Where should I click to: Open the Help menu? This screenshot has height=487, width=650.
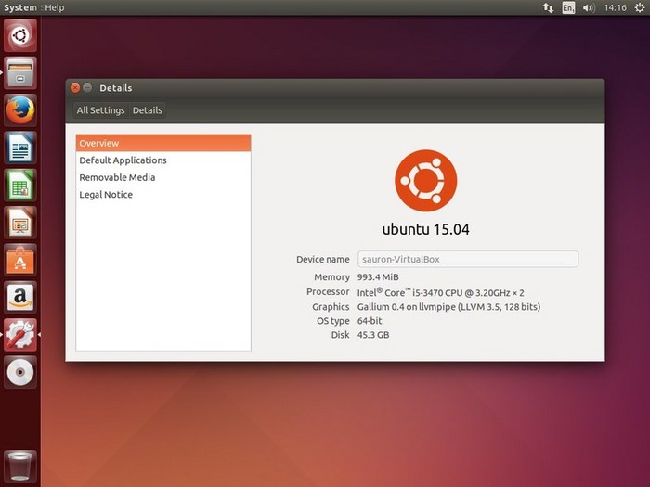coord(54,7)
